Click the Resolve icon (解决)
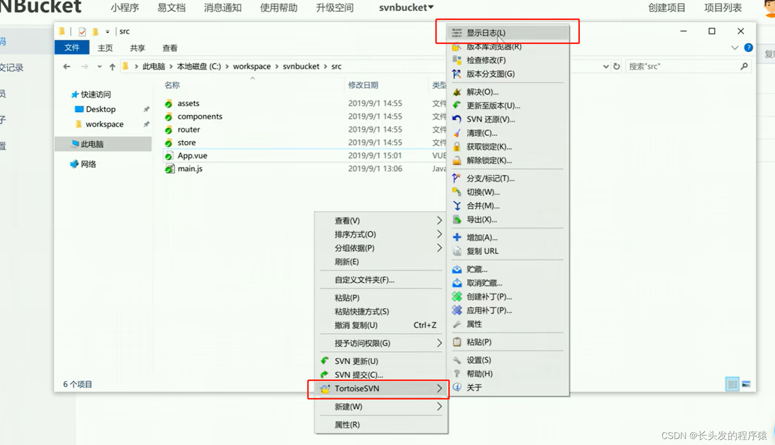The image size is (775, 445). click(457, 92)
